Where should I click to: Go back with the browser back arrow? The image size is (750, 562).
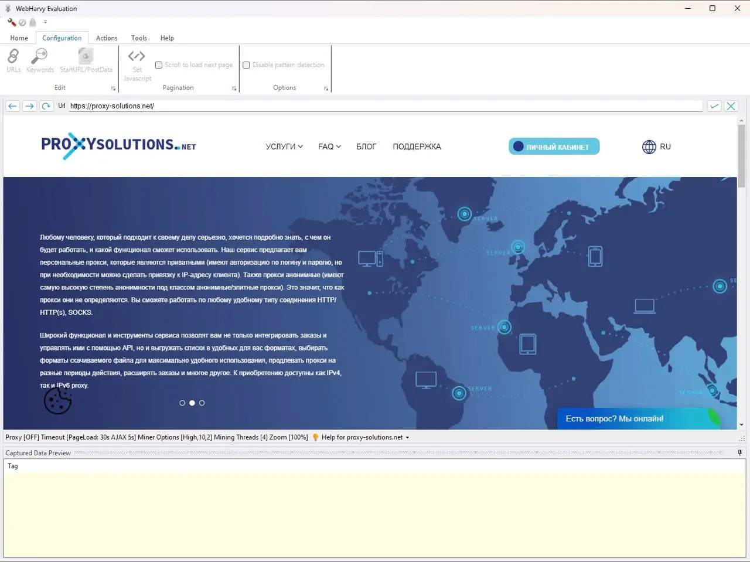pos(12,106)
